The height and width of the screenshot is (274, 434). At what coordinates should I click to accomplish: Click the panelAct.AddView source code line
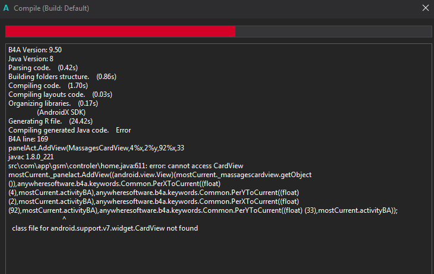point(96,147)
